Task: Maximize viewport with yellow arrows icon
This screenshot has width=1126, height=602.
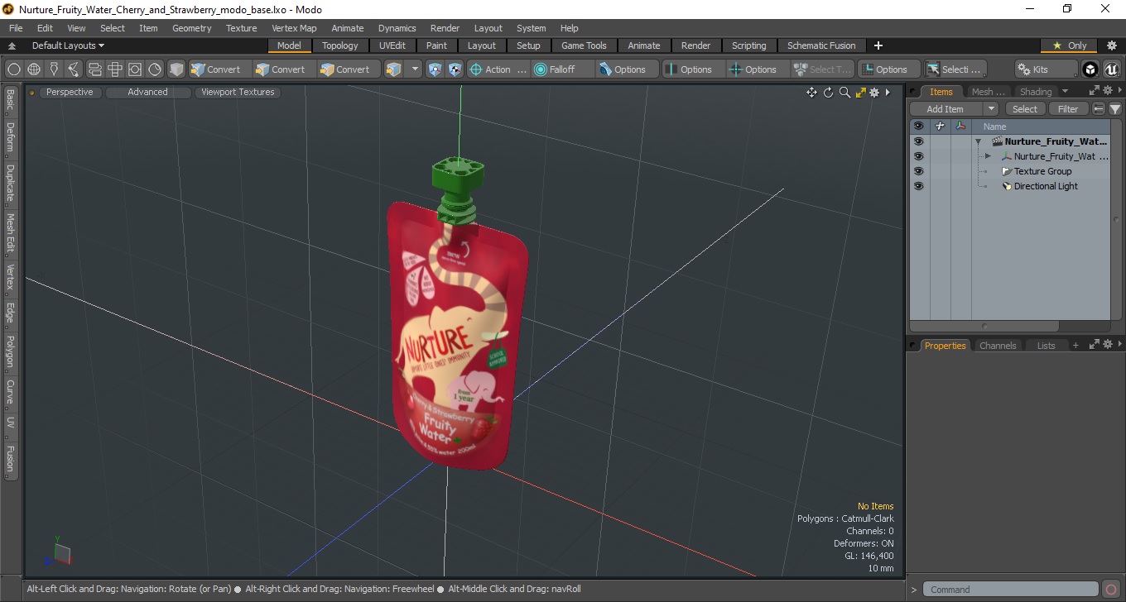Action: pos(860,93)
